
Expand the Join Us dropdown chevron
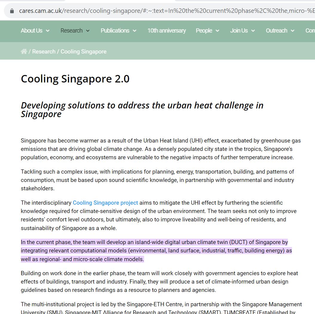253,31
